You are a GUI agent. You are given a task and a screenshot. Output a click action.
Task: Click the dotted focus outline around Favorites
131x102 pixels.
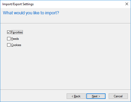tap(17, 32)
